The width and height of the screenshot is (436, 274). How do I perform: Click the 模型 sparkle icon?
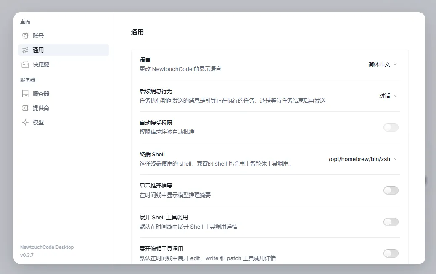click(x=25, y=122)
